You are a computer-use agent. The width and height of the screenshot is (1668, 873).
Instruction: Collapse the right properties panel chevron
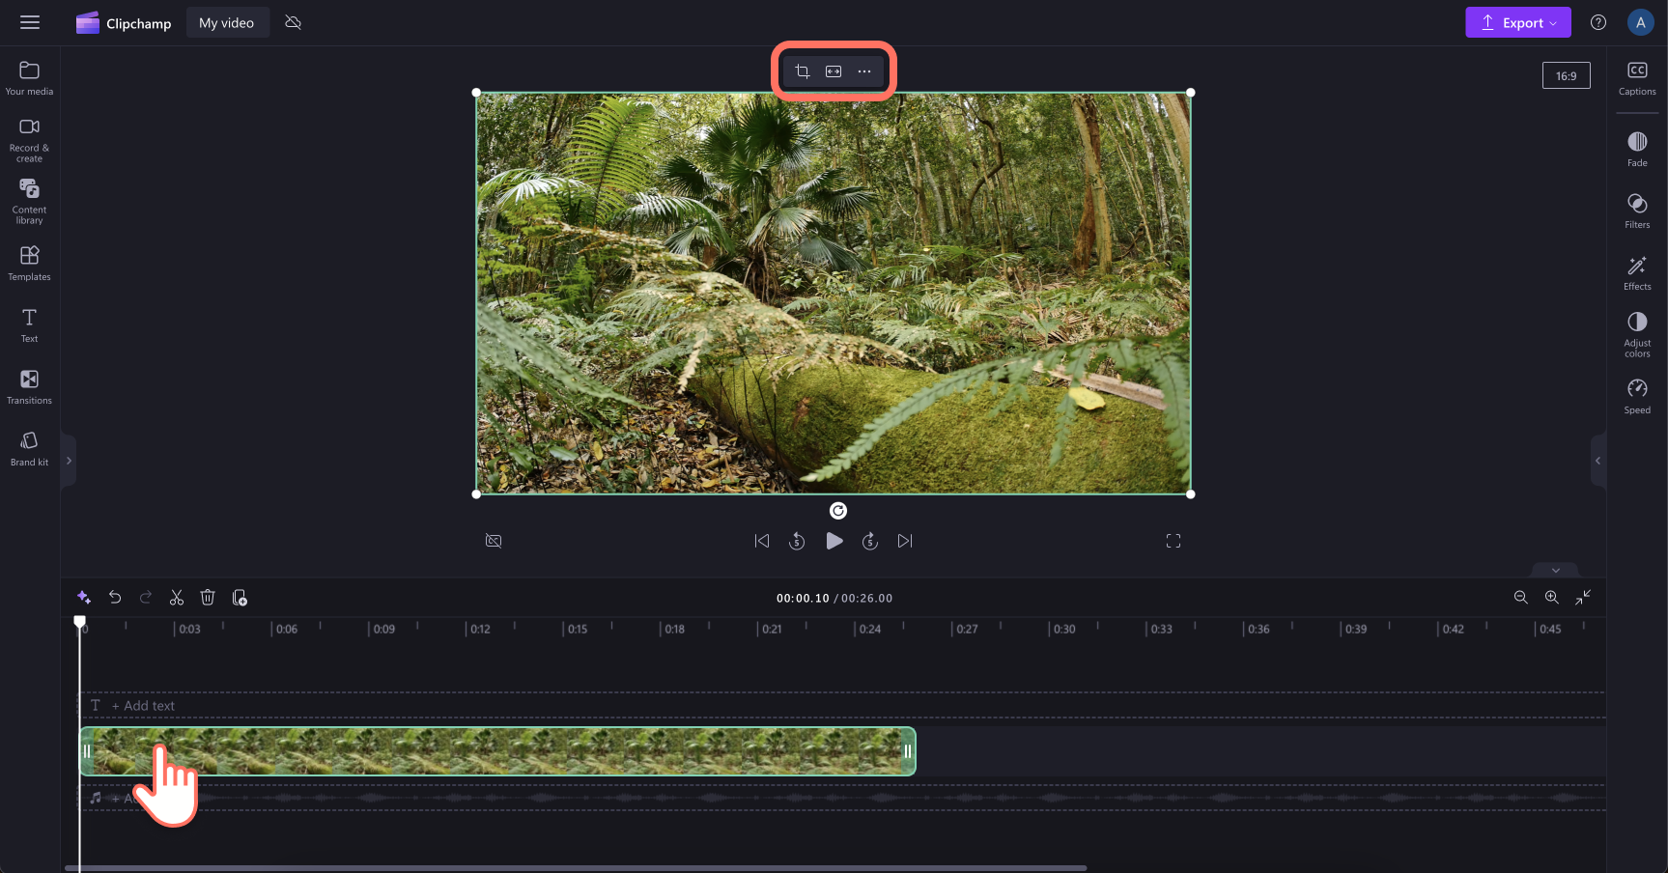click(1598, 461)
